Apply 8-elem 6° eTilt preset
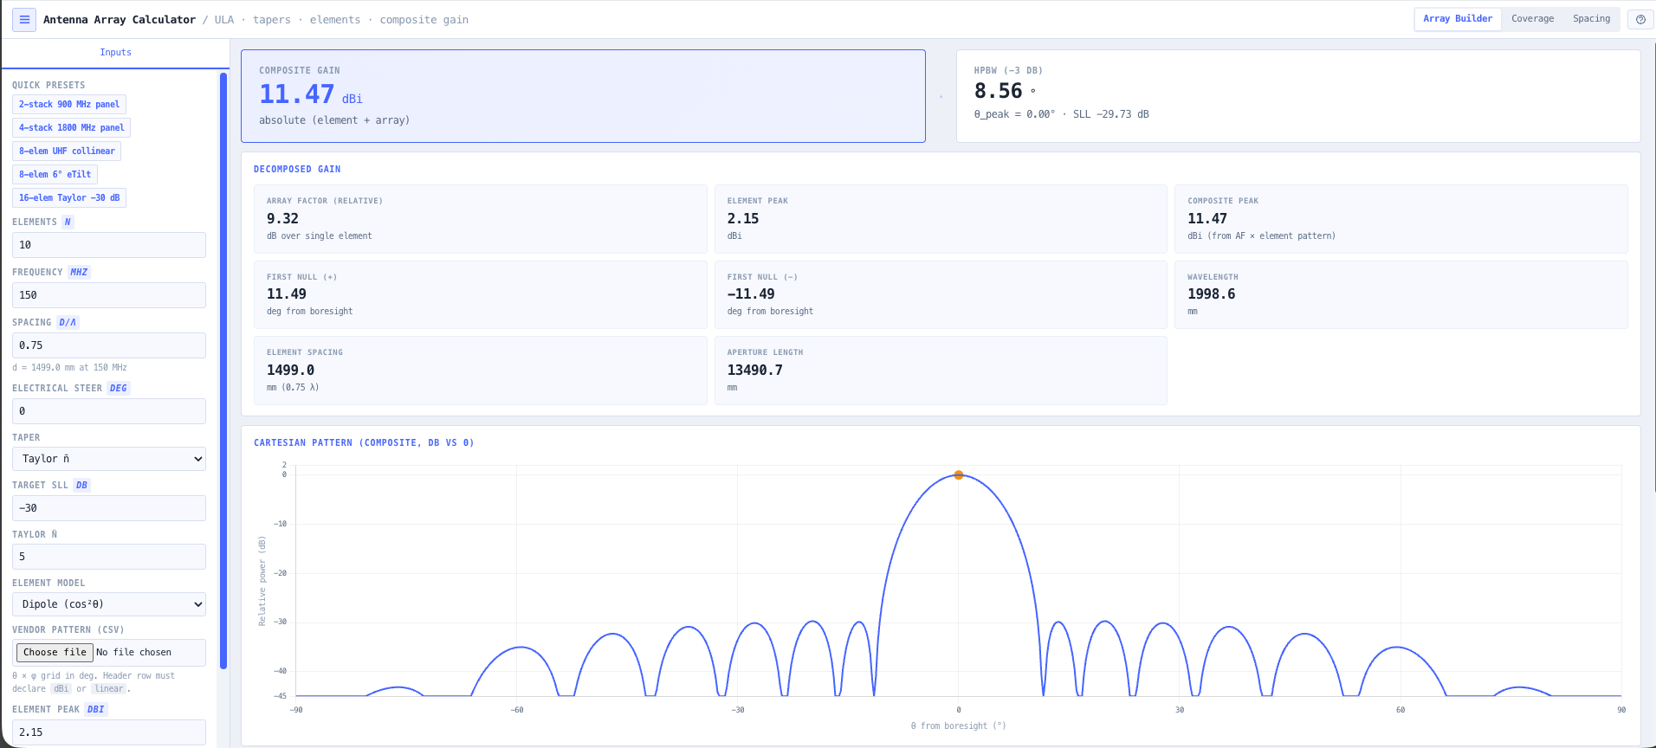 coord(55,174)
